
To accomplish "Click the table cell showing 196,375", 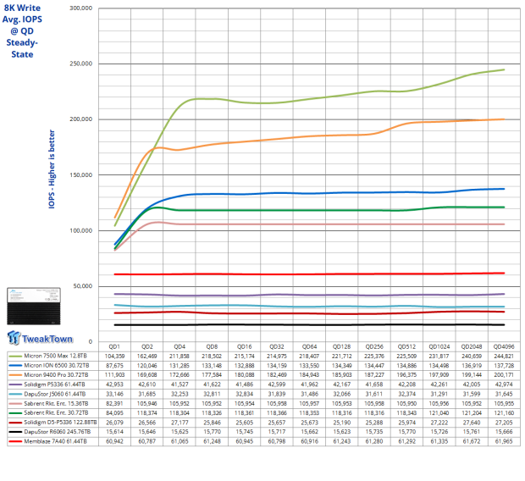I will [x=406, y=375].
